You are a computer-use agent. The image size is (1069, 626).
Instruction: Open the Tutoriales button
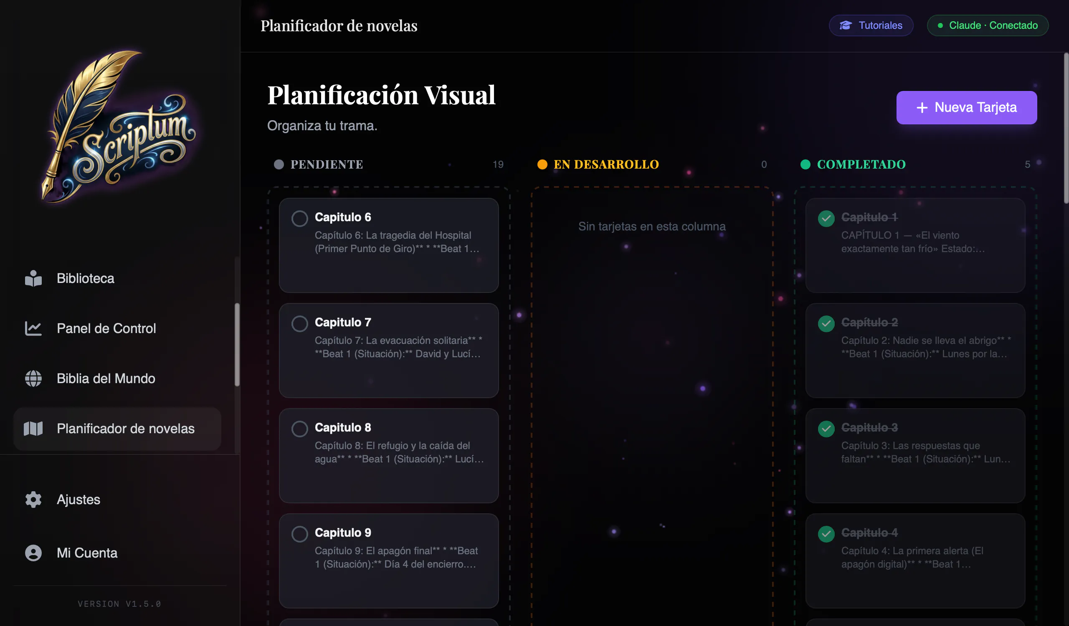click(x=871, y=25)
